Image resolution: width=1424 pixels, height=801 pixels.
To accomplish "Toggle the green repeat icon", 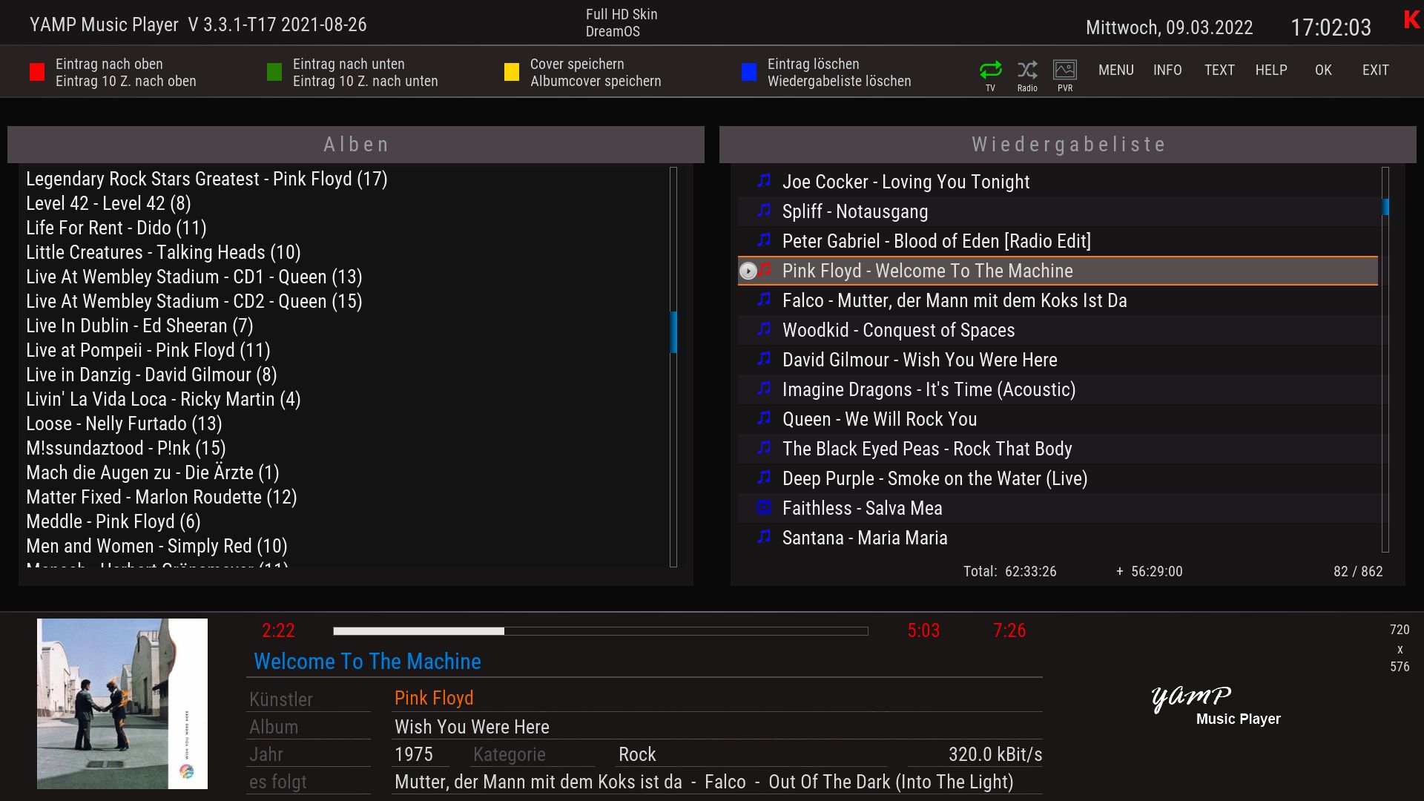I will (x=990, y=70).
